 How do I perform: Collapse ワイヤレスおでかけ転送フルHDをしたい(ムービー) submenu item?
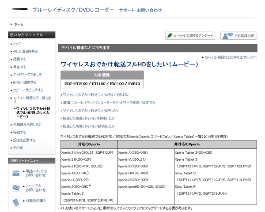tap(33, 113)
